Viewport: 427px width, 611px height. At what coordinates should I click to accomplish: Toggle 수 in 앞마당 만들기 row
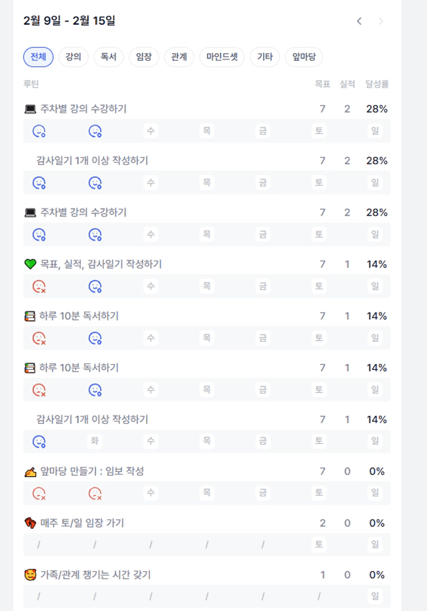[150, 493]
